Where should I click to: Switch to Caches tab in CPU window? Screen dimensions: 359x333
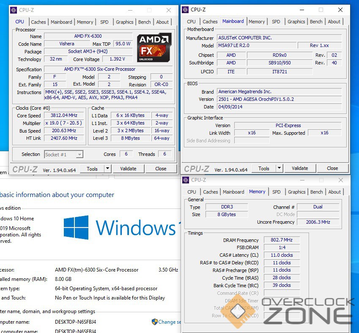tap(38, 22)
